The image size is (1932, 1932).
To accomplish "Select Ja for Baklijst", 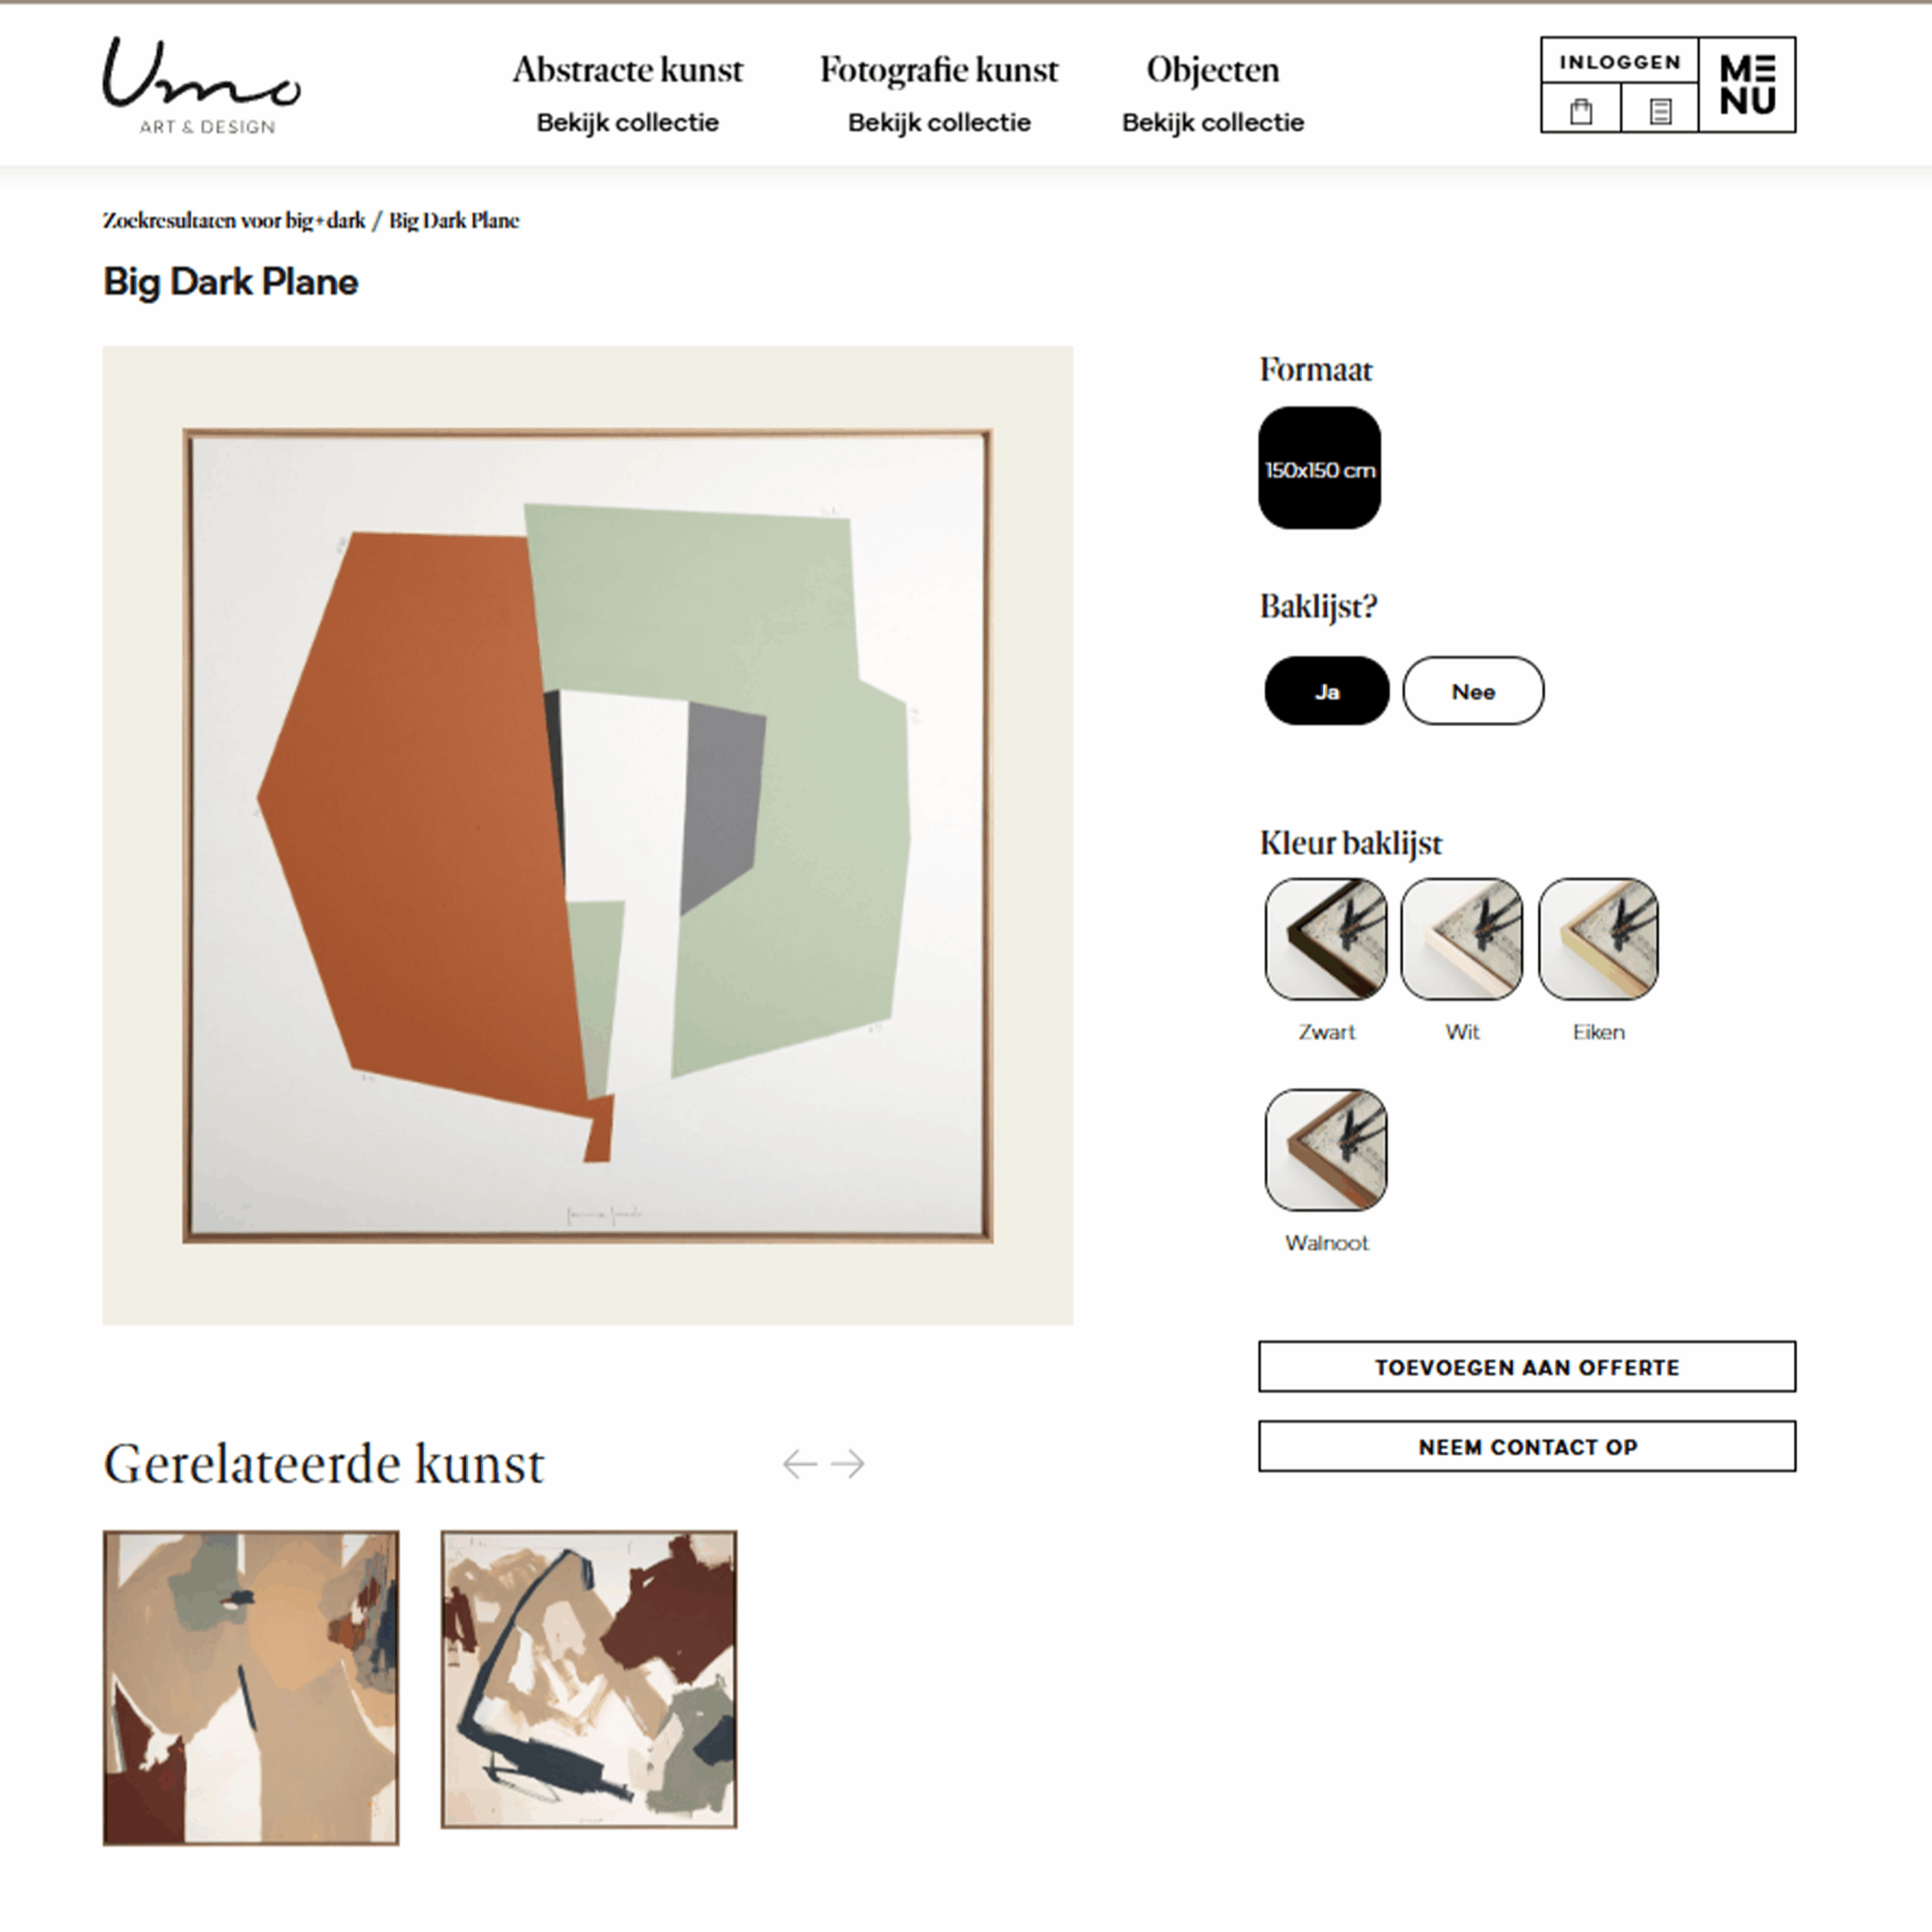I will (1327, 691).
